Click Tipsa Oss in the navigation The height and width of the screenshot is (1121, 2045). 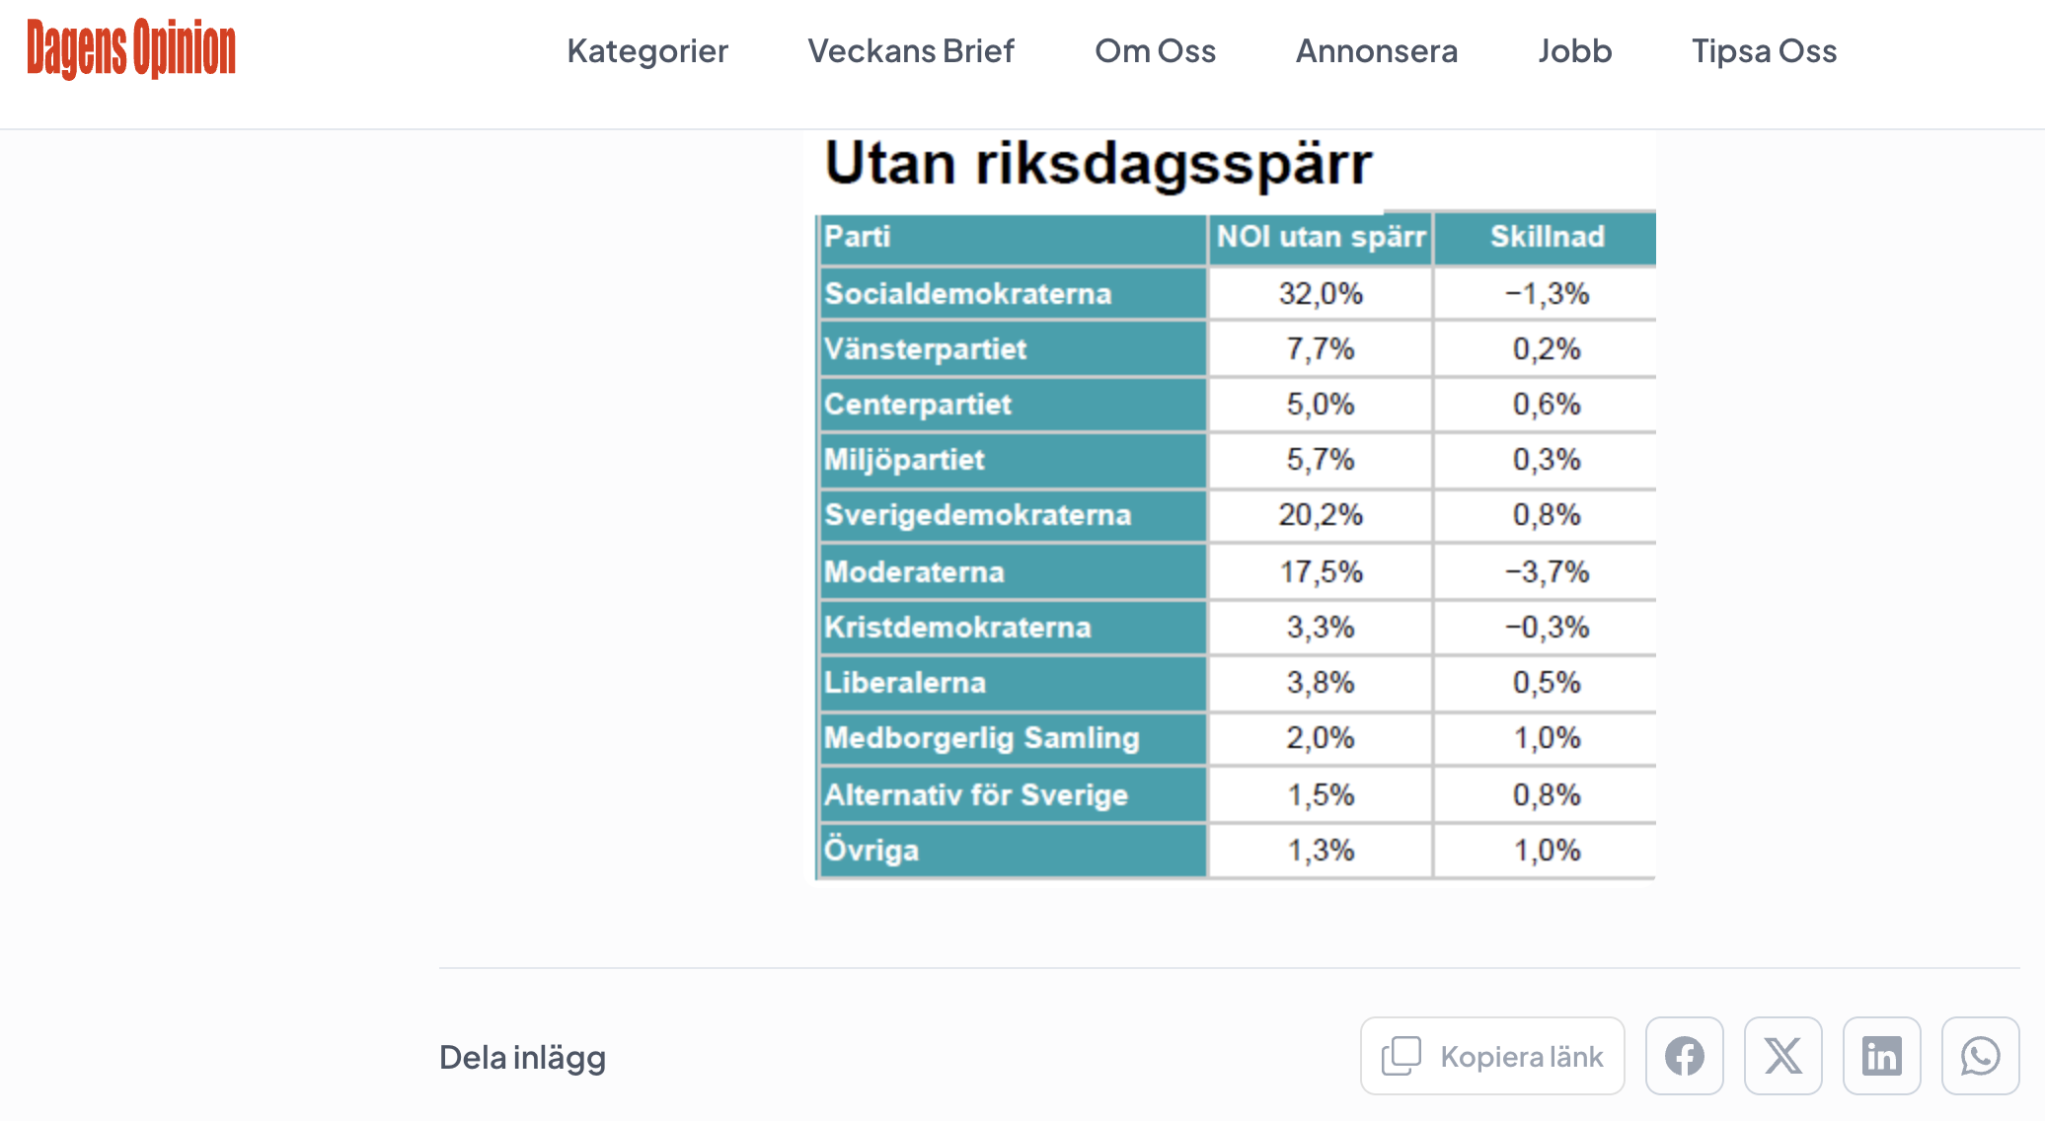click(1764, 51)
